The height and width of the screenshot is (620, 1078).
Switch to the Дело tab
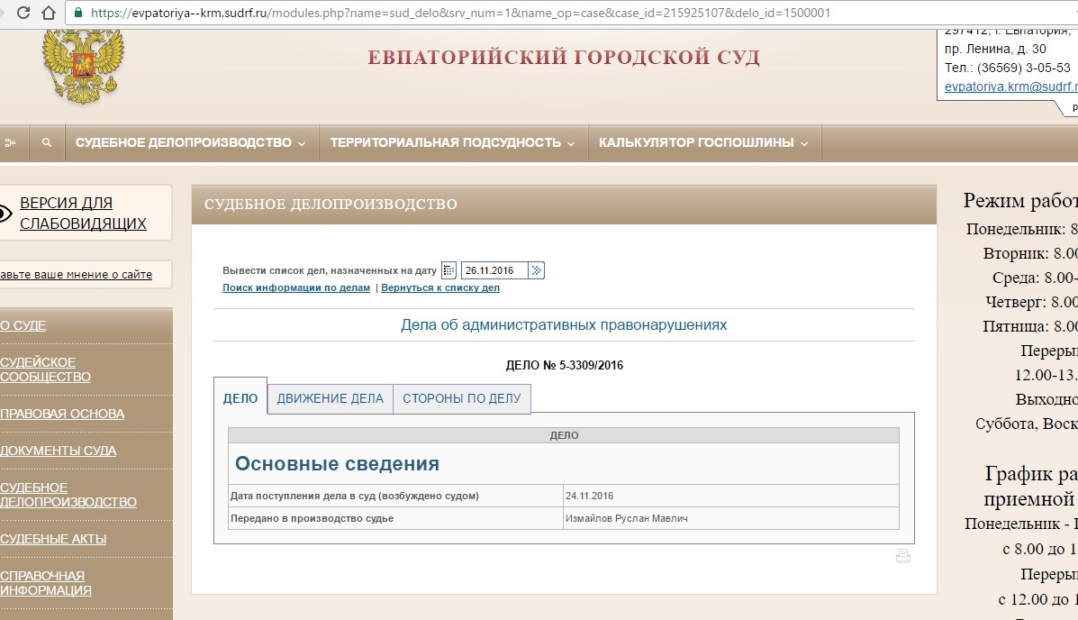tap(240, 398)
